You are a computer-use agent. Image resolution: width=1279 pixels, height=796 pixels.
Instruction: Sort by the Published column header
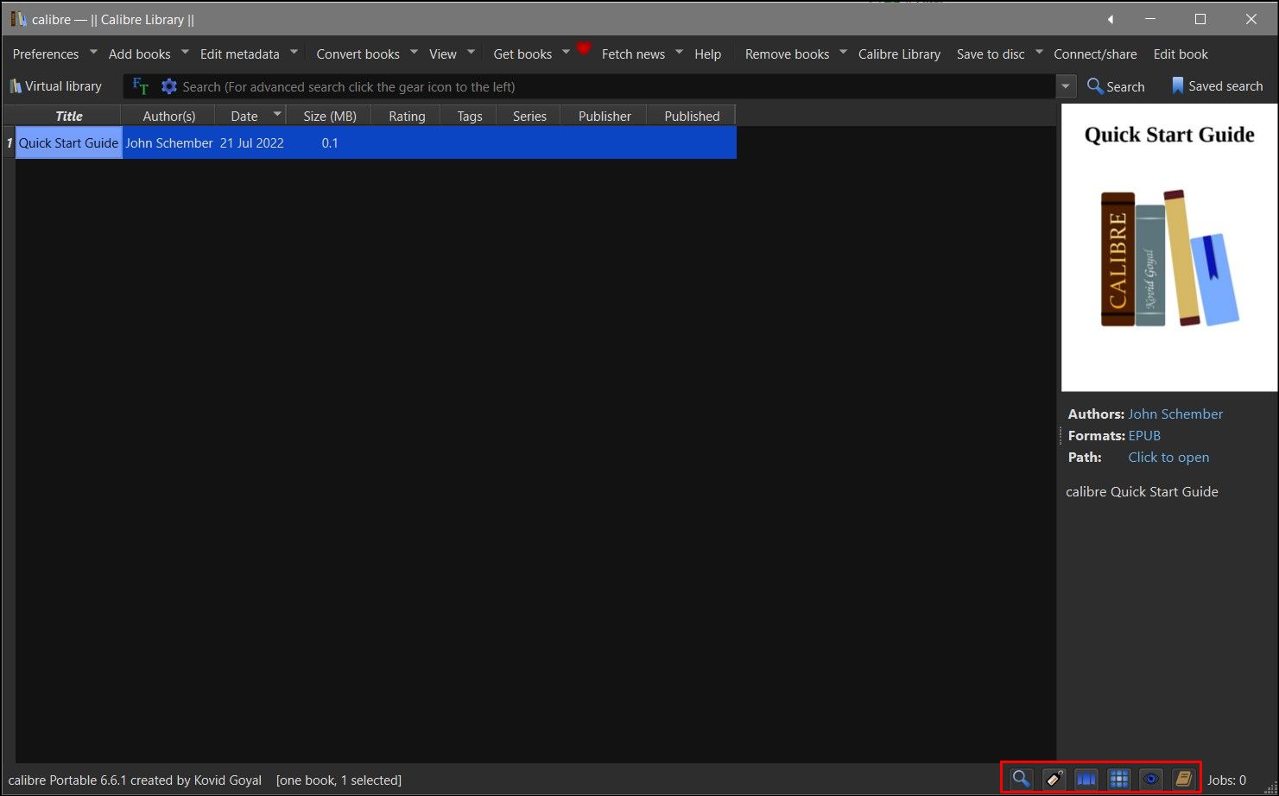(692, 116)
